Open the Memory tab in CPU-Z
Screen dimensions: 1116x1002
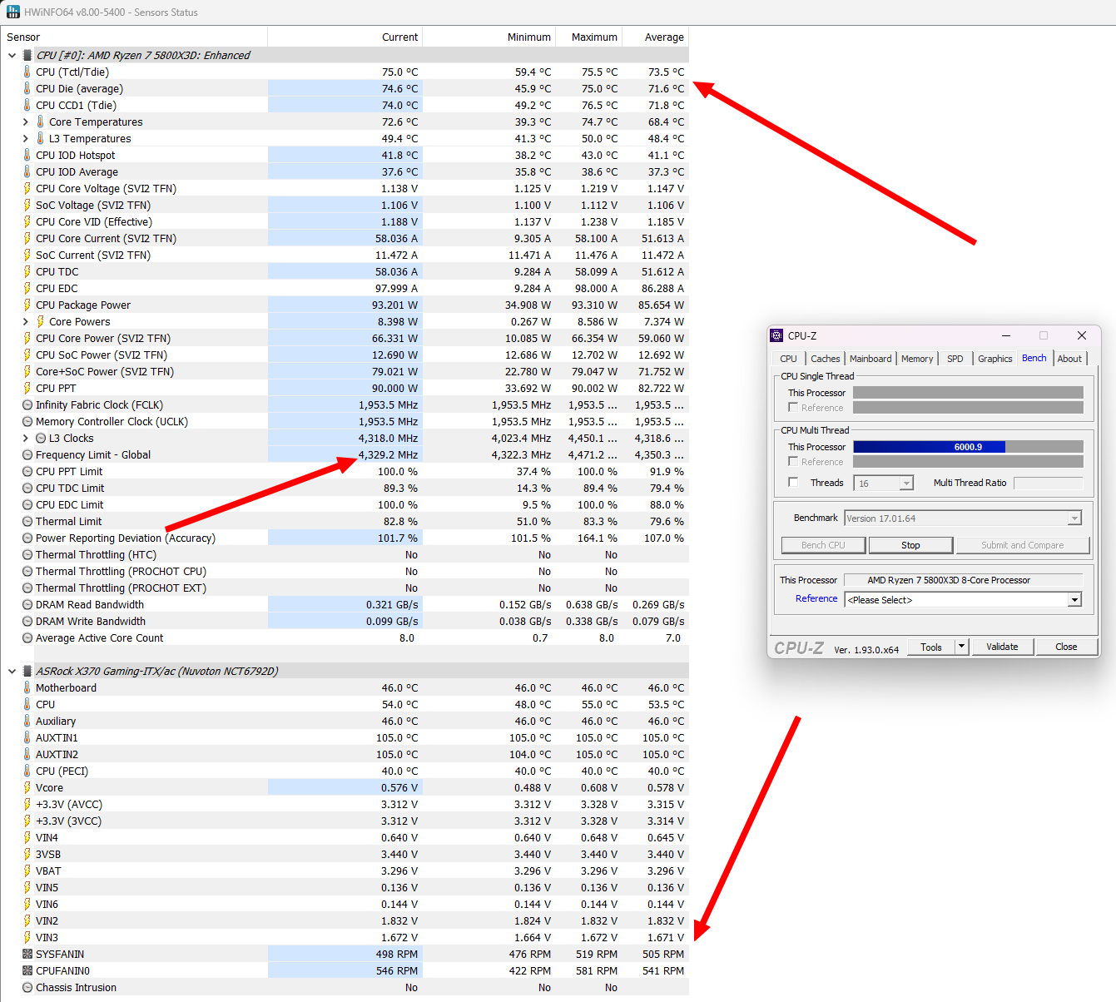(x=917, y=359)
